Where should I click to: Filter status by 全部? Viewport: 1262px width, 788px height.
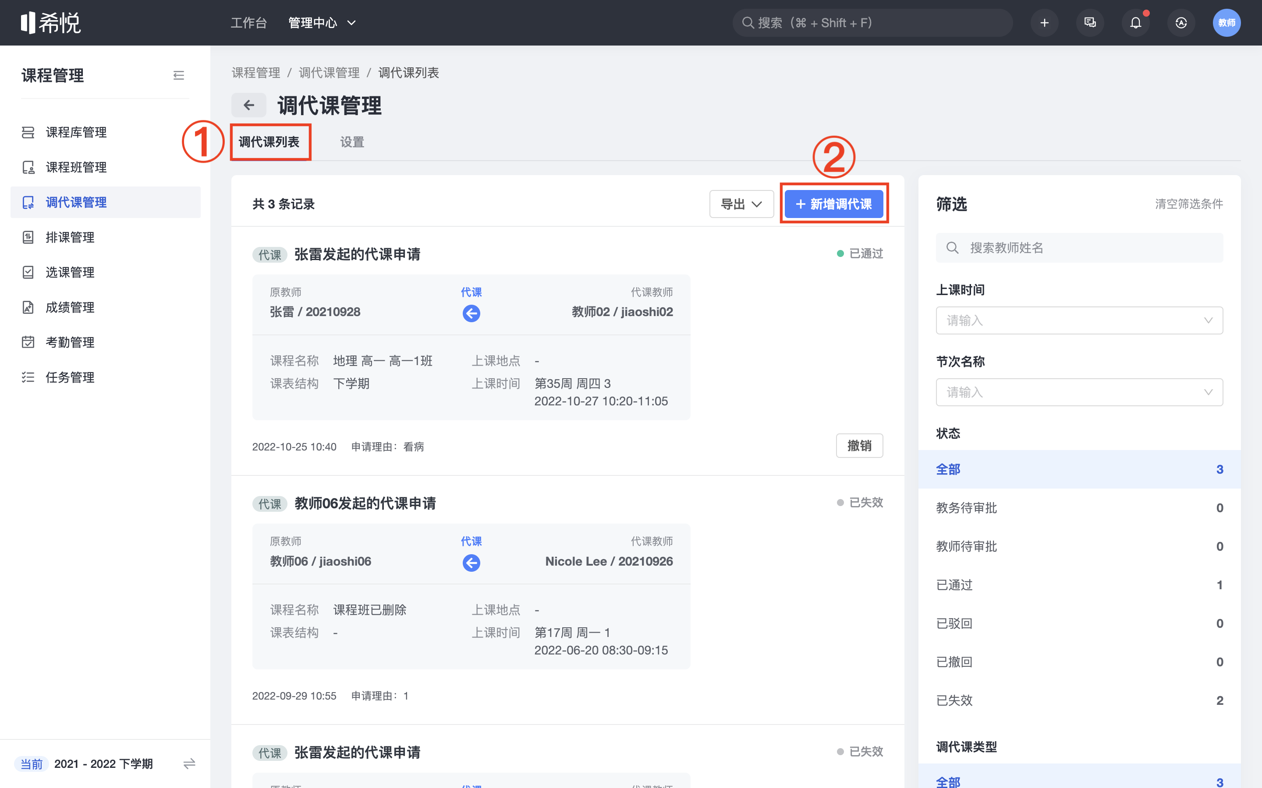point(1079,469)
